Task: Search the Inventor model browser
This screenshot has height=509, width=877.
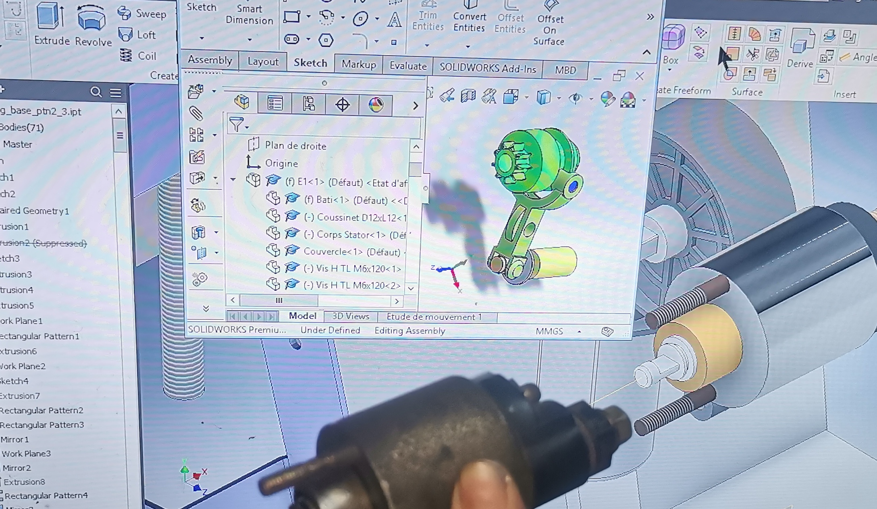Action: coord(96,92)
